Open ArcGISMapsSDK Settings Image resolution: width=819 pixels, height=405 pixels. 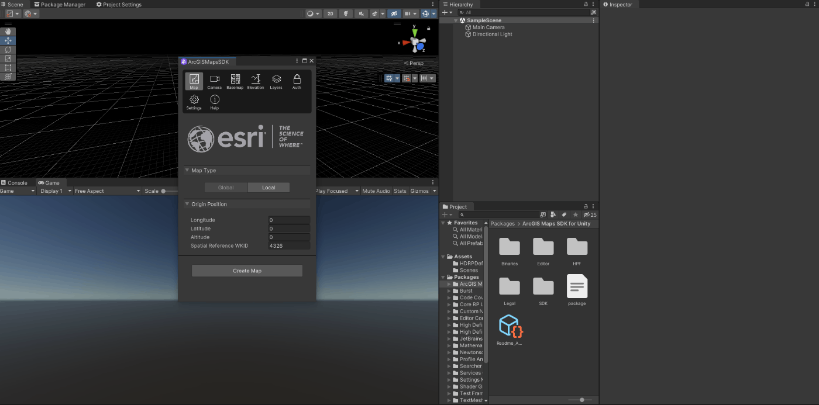[x=194, y=102]
